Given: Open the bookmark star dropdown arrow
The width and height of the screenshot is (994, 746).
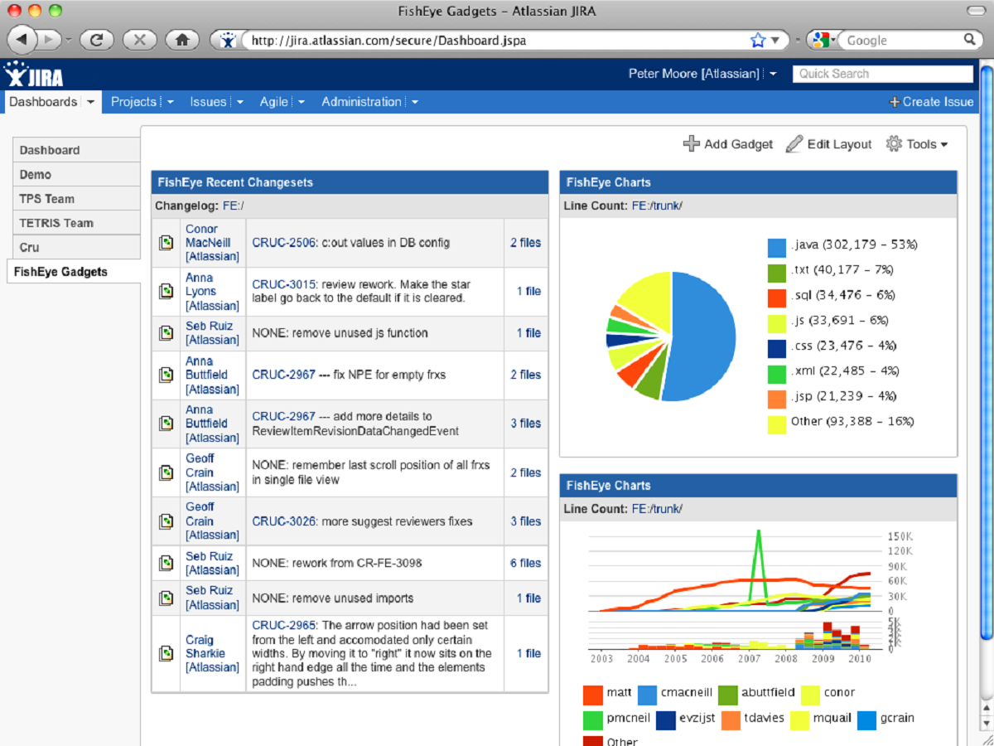Looking at the screenshot, I should coord(775,40).
